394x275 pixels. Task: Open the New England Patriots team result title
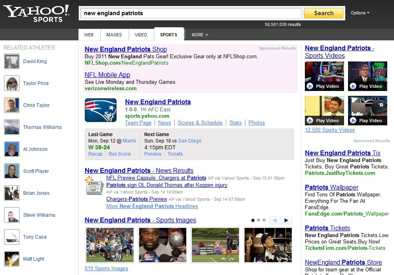[158, 102]
